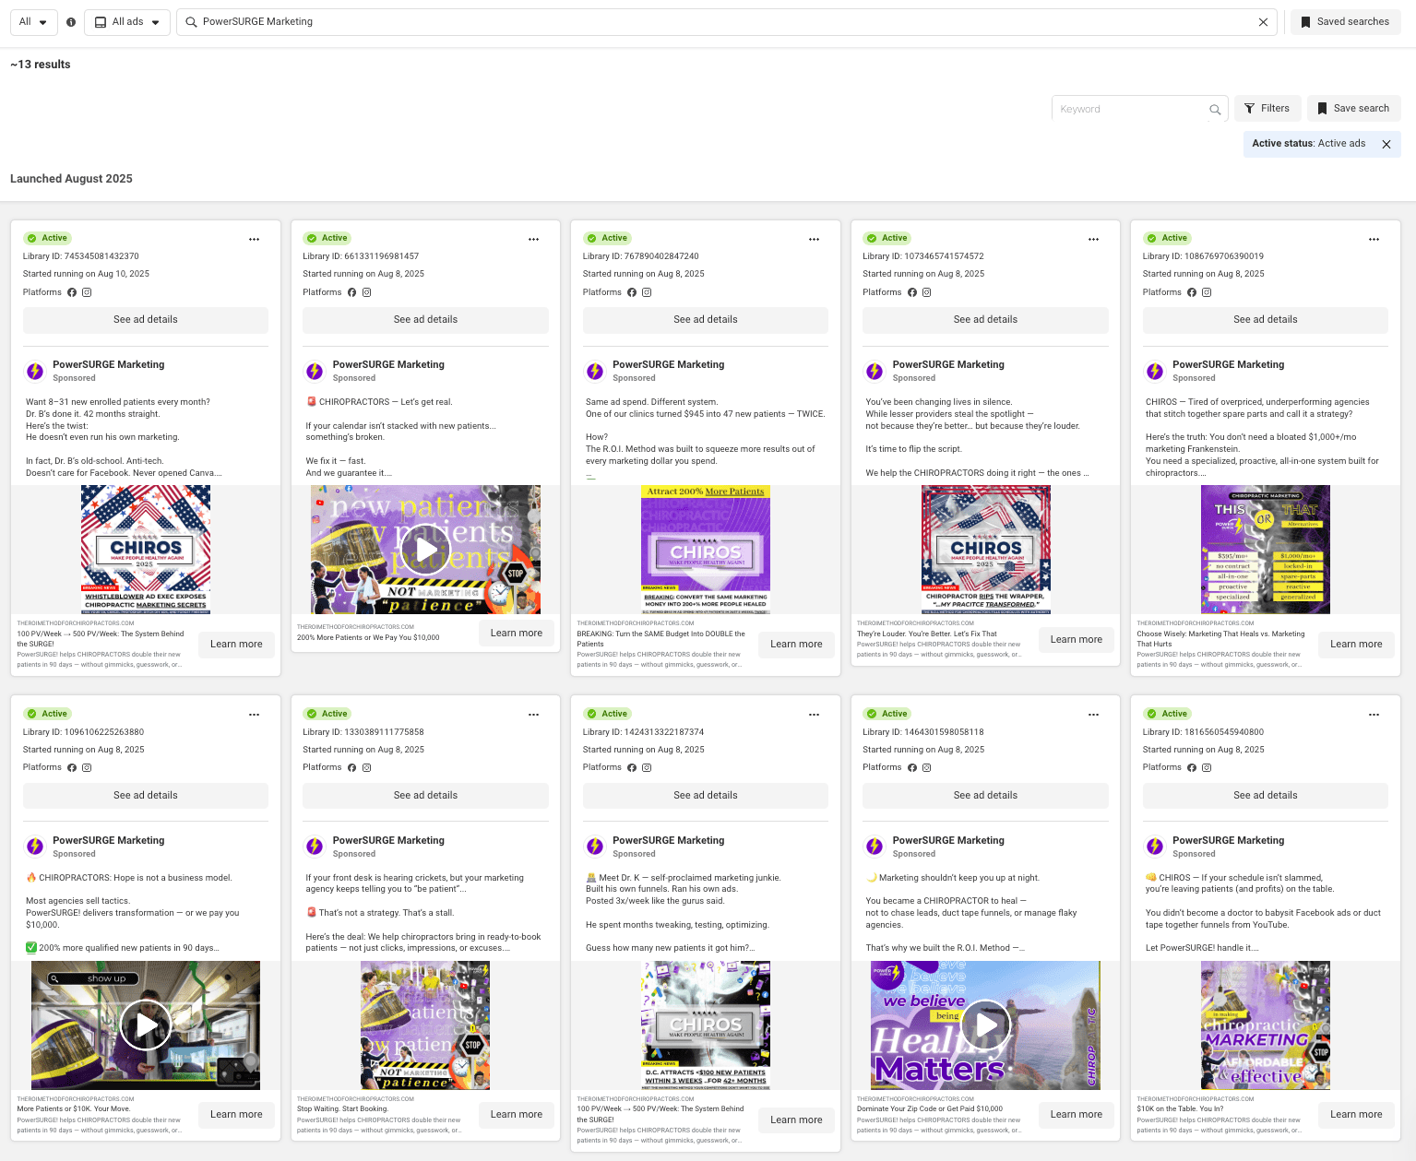
Task: Click the Facebook platform icon on ad 661331196981457
Action: [x=351, y=292]
